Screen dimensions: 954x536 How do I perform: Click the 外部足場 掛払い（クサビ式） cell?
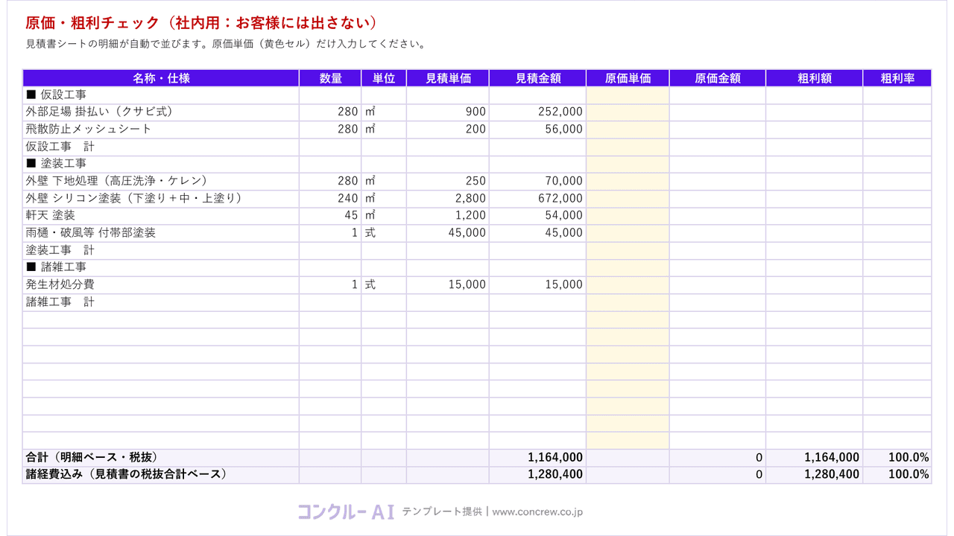[x=161, y=112]
